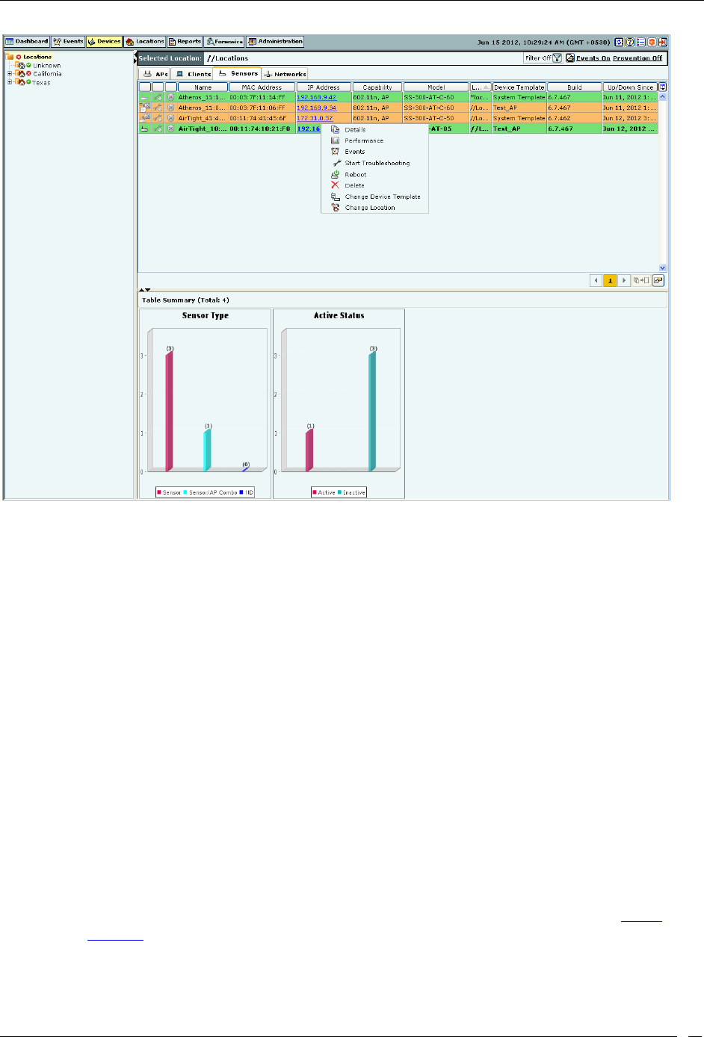
Task: Click the Events On link
Action: [593, 58]
